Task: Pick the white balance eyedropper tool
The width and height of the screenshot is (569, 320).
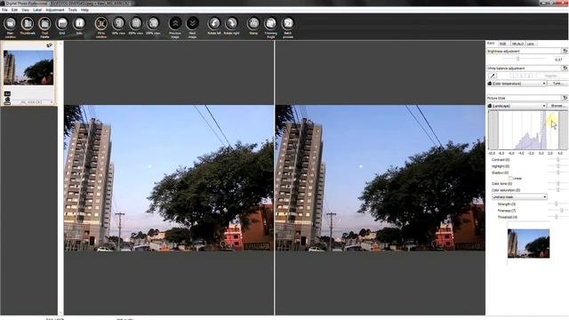Action: 493,76
